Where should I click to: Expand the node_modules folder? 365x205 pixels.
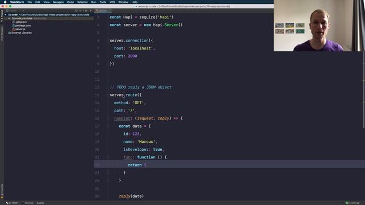coord(9,18)
